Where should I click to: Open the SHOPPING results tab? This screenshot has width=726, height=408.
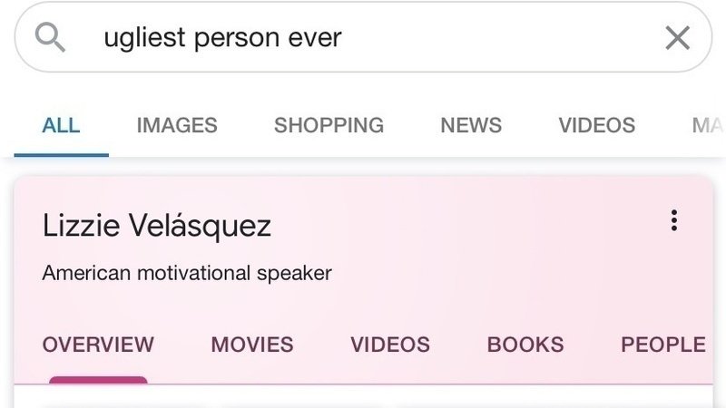[329, 125]
